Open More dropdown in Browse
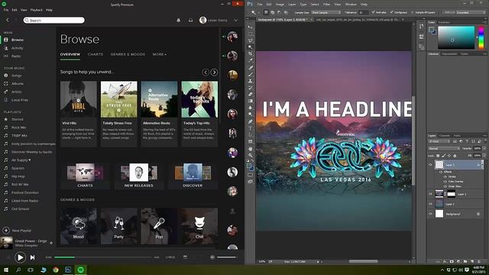Screen dimensions: 489x275 [x=160, y=54]
